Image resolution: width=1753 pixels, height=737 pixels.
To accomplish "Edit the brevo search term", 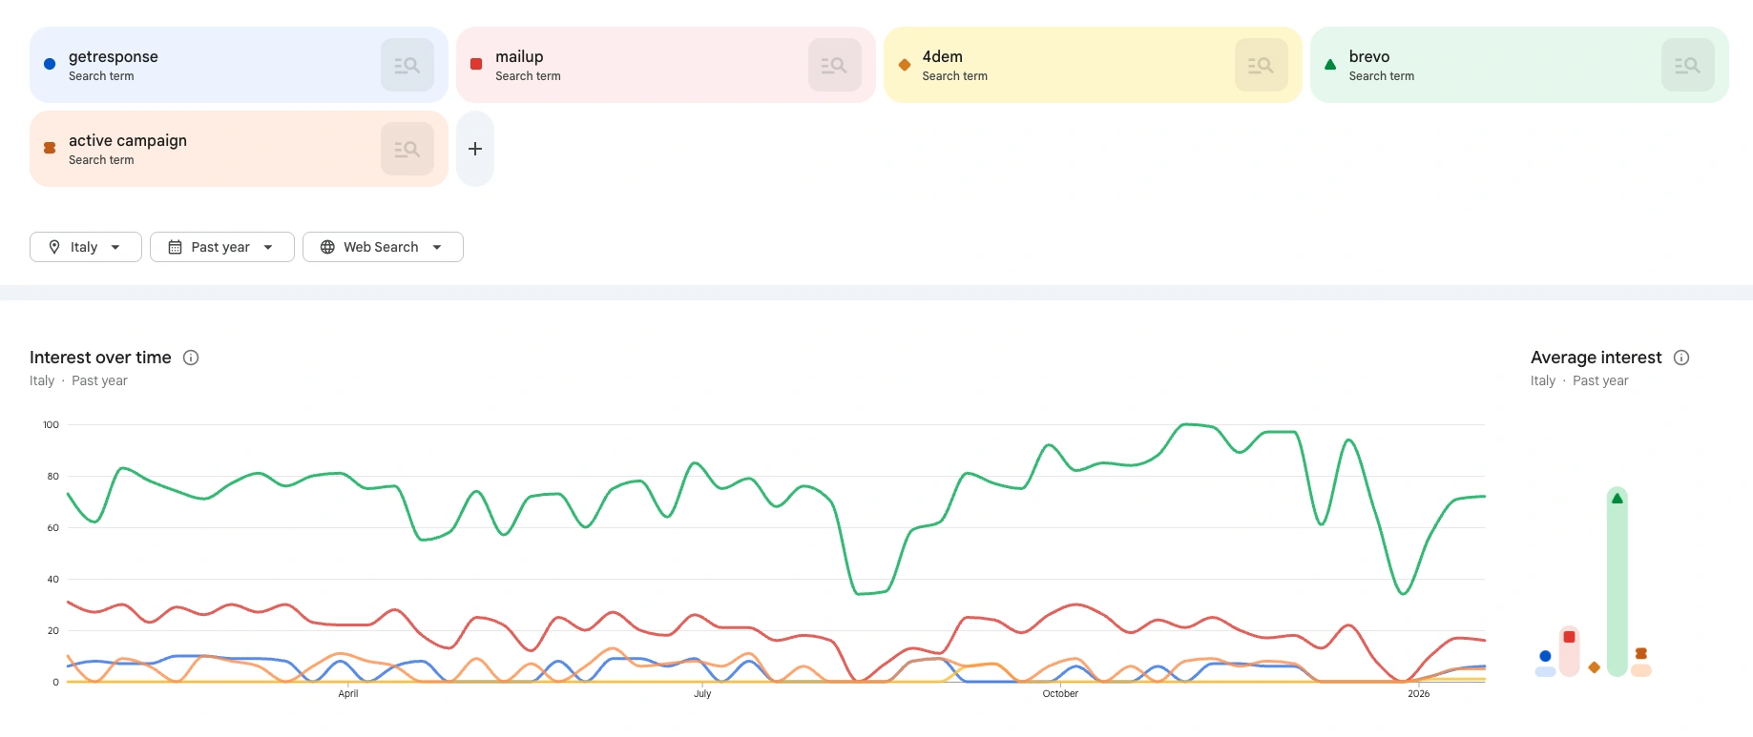I will click(1368, 57).
